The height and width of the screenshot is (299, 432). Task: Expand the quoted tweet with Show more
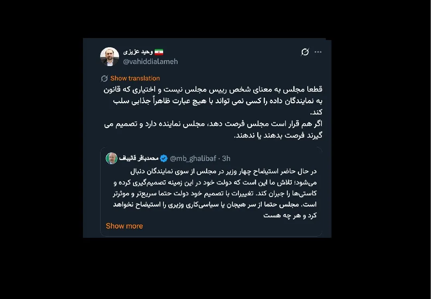pyautogui.click(x=124, y=226)
